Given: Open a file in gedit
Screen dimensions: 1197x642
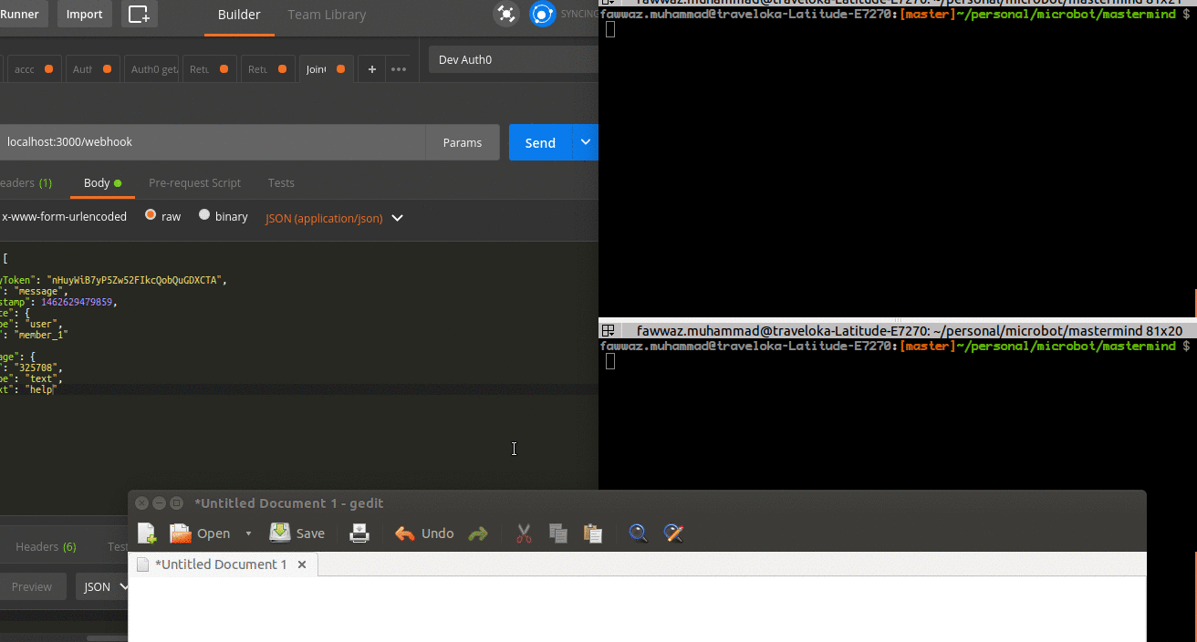Looking at the screenshot, I should coord(200,533).
